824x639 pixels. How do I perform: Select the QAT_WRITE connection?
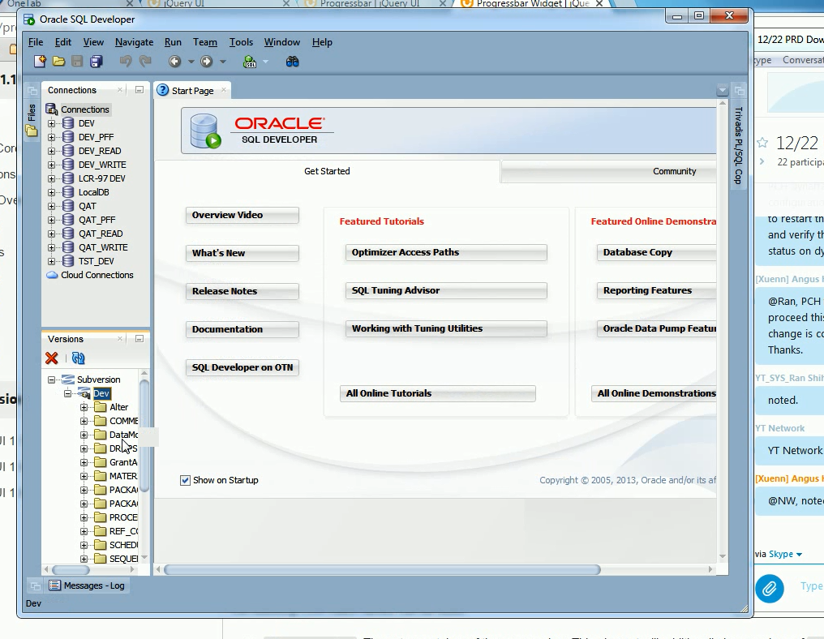(x=103, y=247)
